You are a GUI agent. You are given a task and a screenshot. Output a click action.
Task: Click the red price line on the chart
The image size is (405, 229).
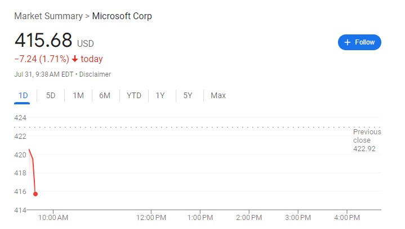[x=34, y=176]
